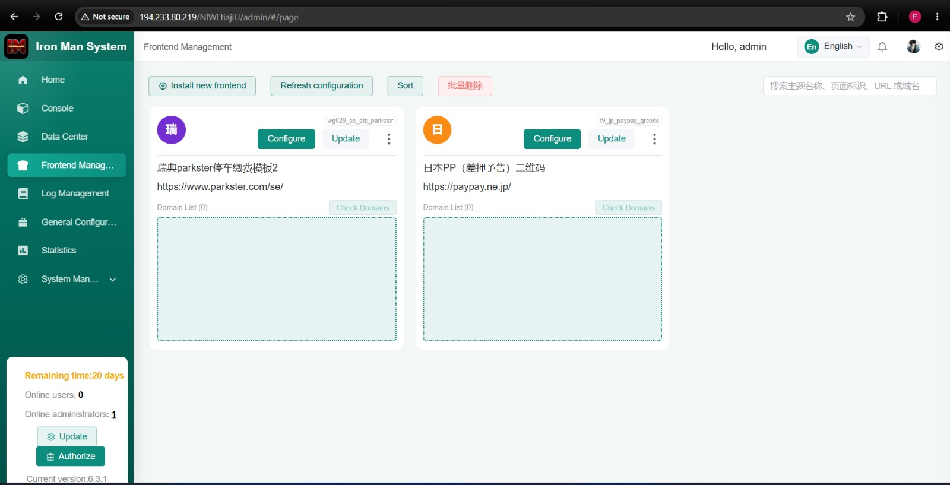Configure the paypay frontend
This screenshot has height=485, width=950.
click(x=552, y=139)
